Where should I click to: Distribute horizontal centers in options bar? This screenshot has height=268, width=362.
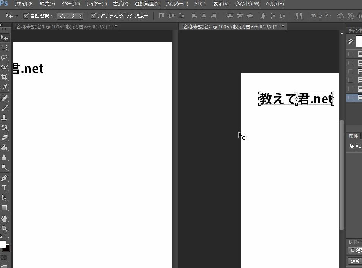[273, 16]
